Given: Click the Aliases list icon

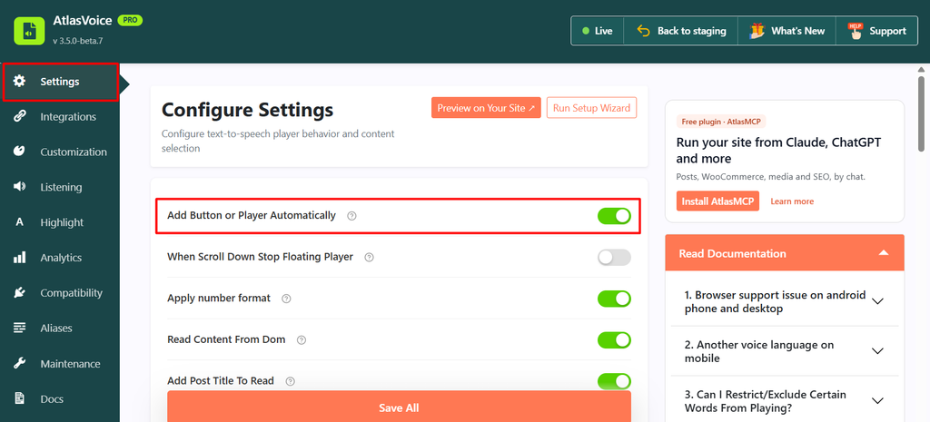Looking at the screenshot, I should [20, 329].
